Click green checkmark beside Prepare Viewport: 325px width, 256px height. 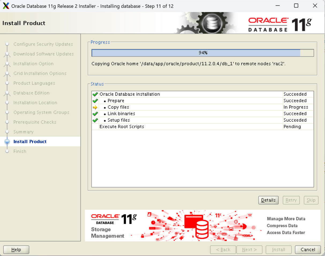click(x=95, y=101)
